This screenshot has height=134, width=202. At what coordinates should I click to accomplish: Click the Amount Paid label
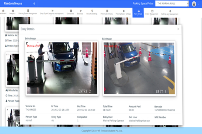click(135, 106)
